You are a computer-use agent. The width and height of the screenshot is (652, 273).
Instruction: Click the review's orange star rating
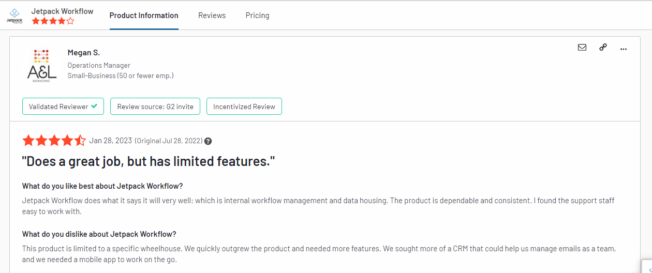pyautogui.click(x=54, y=141)
